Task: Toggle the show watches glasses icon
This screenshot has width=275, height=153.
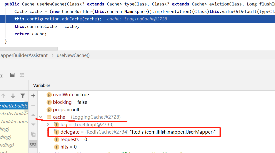Action: click(x=33, y=144)
